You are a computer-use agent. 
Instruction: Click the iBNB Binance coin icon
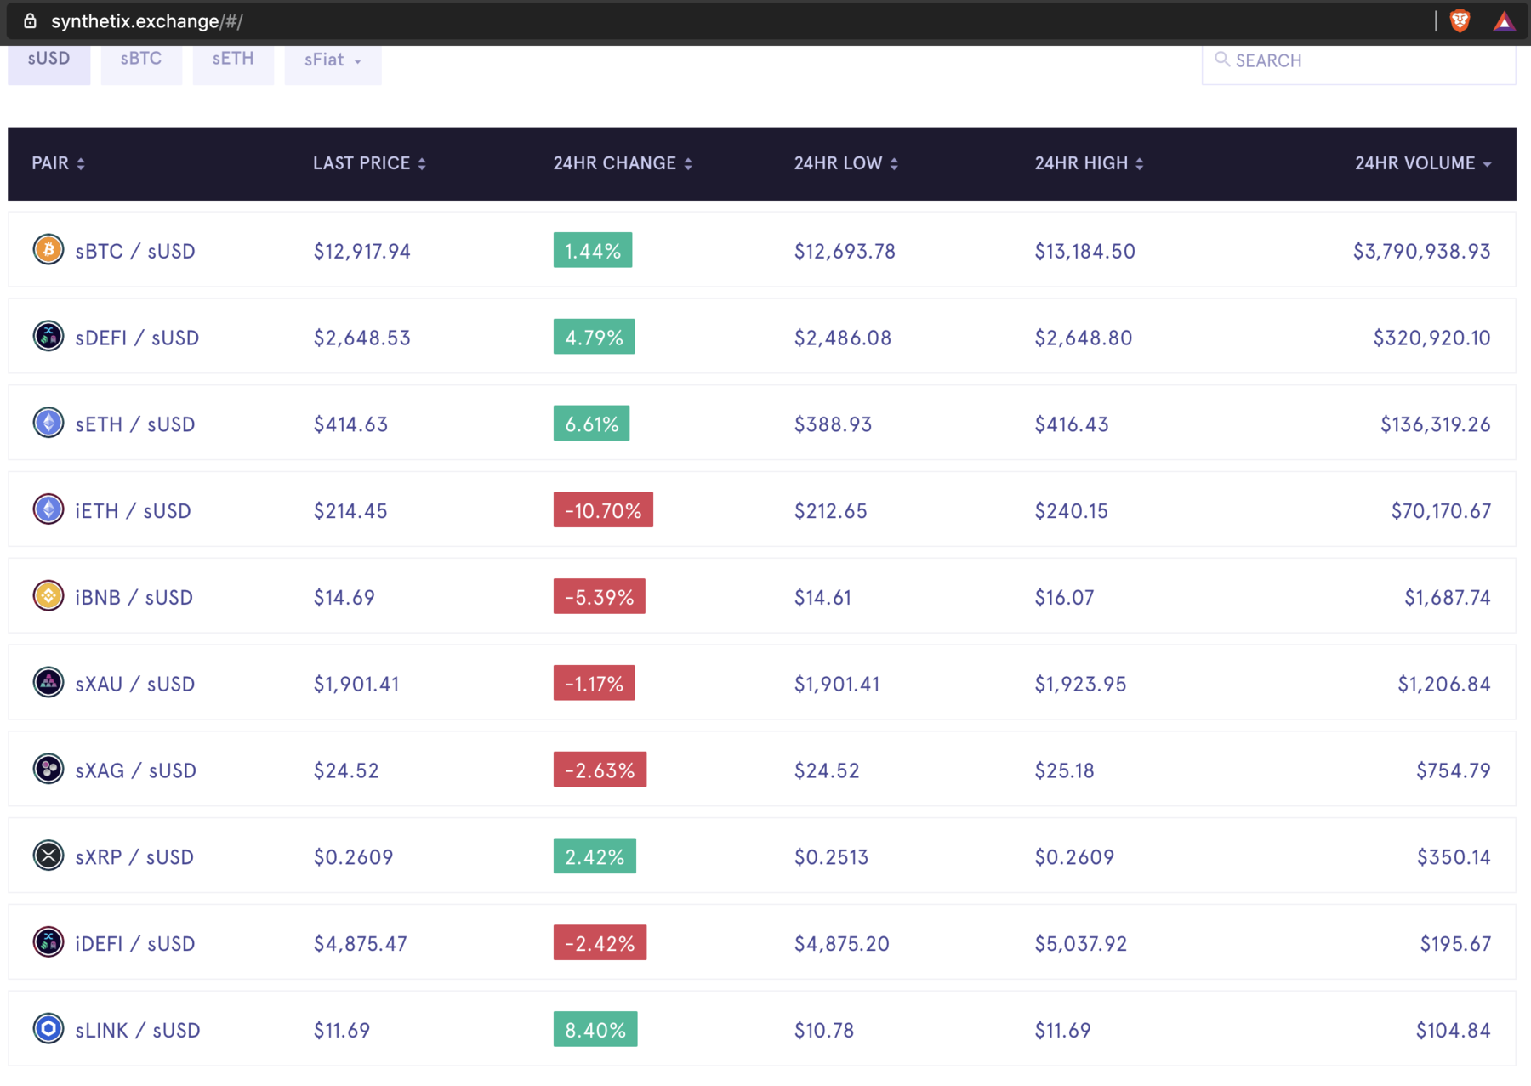(48, 596)
